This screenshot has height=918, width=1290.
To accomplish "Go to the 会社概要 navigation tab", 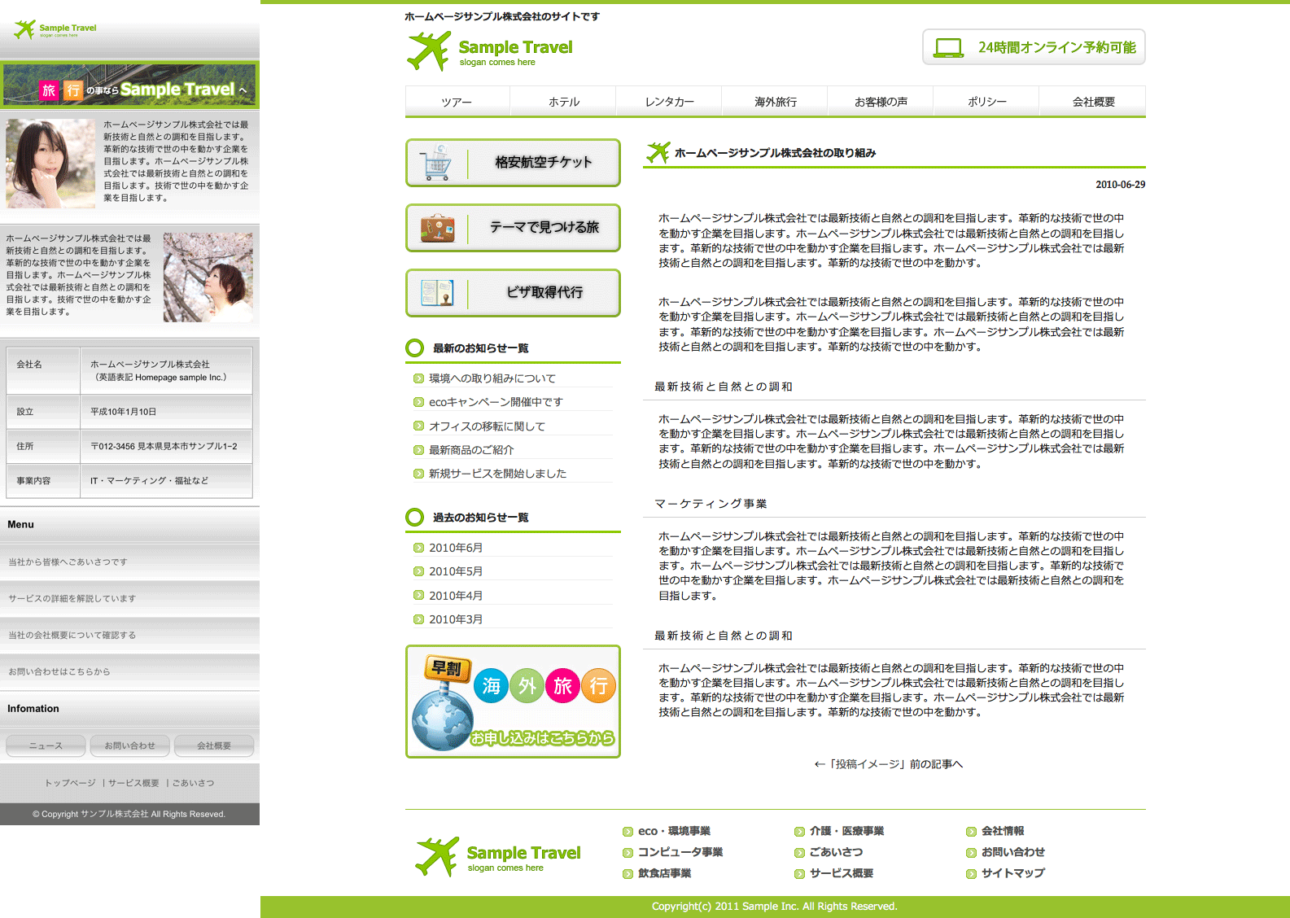I will (1093, 102).
